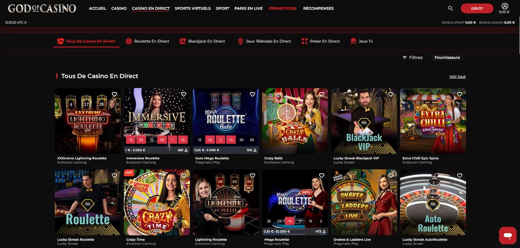Follow the Voir tout link
The image size is (520, 248).
(458, 77)
